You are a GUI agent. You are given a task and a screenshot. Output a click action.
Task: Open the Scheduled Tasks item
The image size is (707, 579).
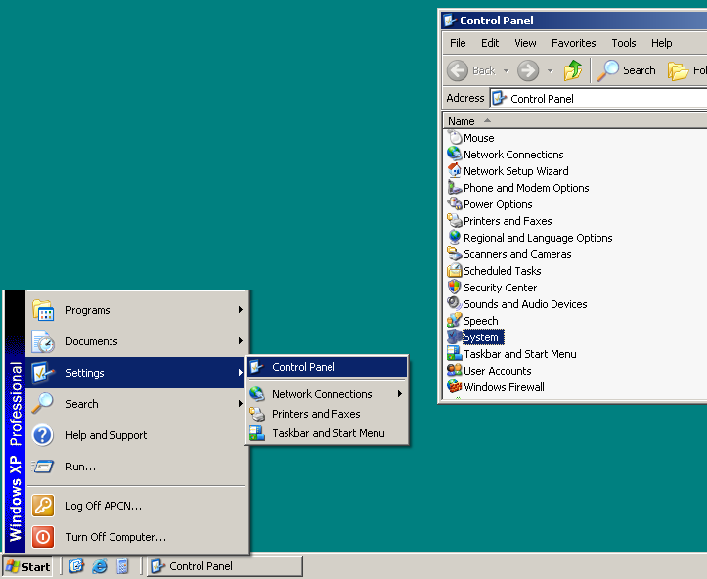(x=502, y=271)
